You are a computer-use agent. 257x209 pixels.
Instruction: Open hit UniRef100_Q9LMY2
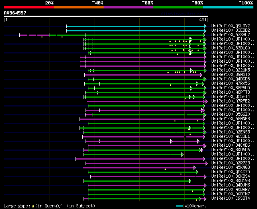click(230, 26)
